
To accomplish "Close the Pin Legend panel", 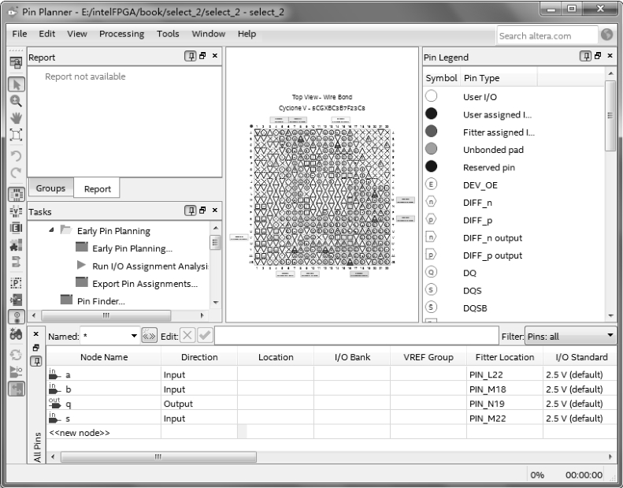I will pos(610,56).
